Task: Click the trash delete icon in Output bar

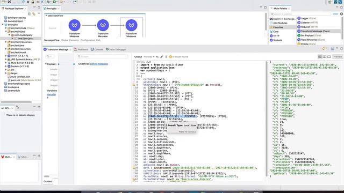Action: (166, 57)
